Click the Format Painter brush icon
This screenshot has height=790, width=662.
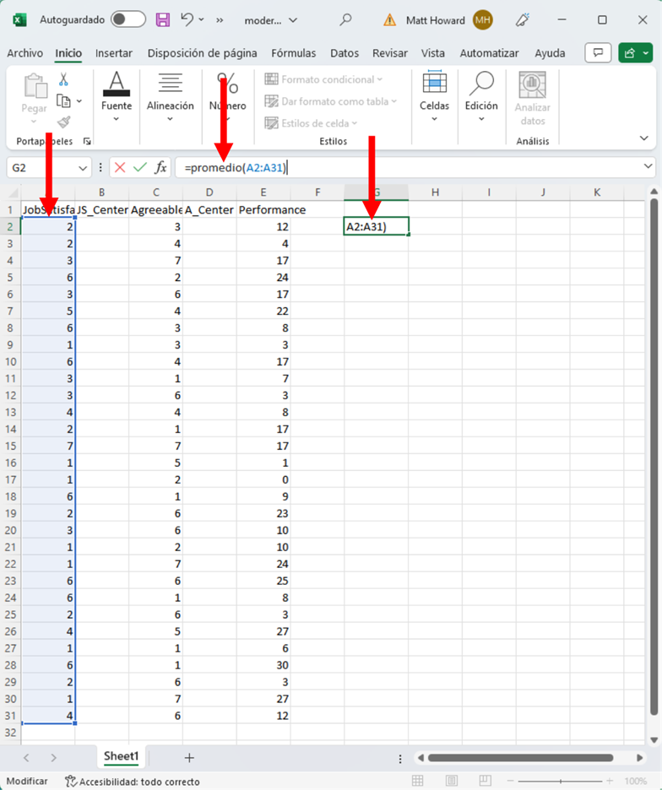coord(63,122)
